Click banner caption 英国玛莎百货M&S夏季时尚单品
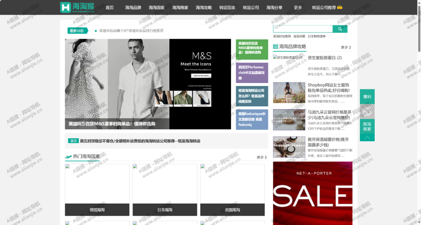The height and width of the screenshot is (225, 421). [112, 124]
